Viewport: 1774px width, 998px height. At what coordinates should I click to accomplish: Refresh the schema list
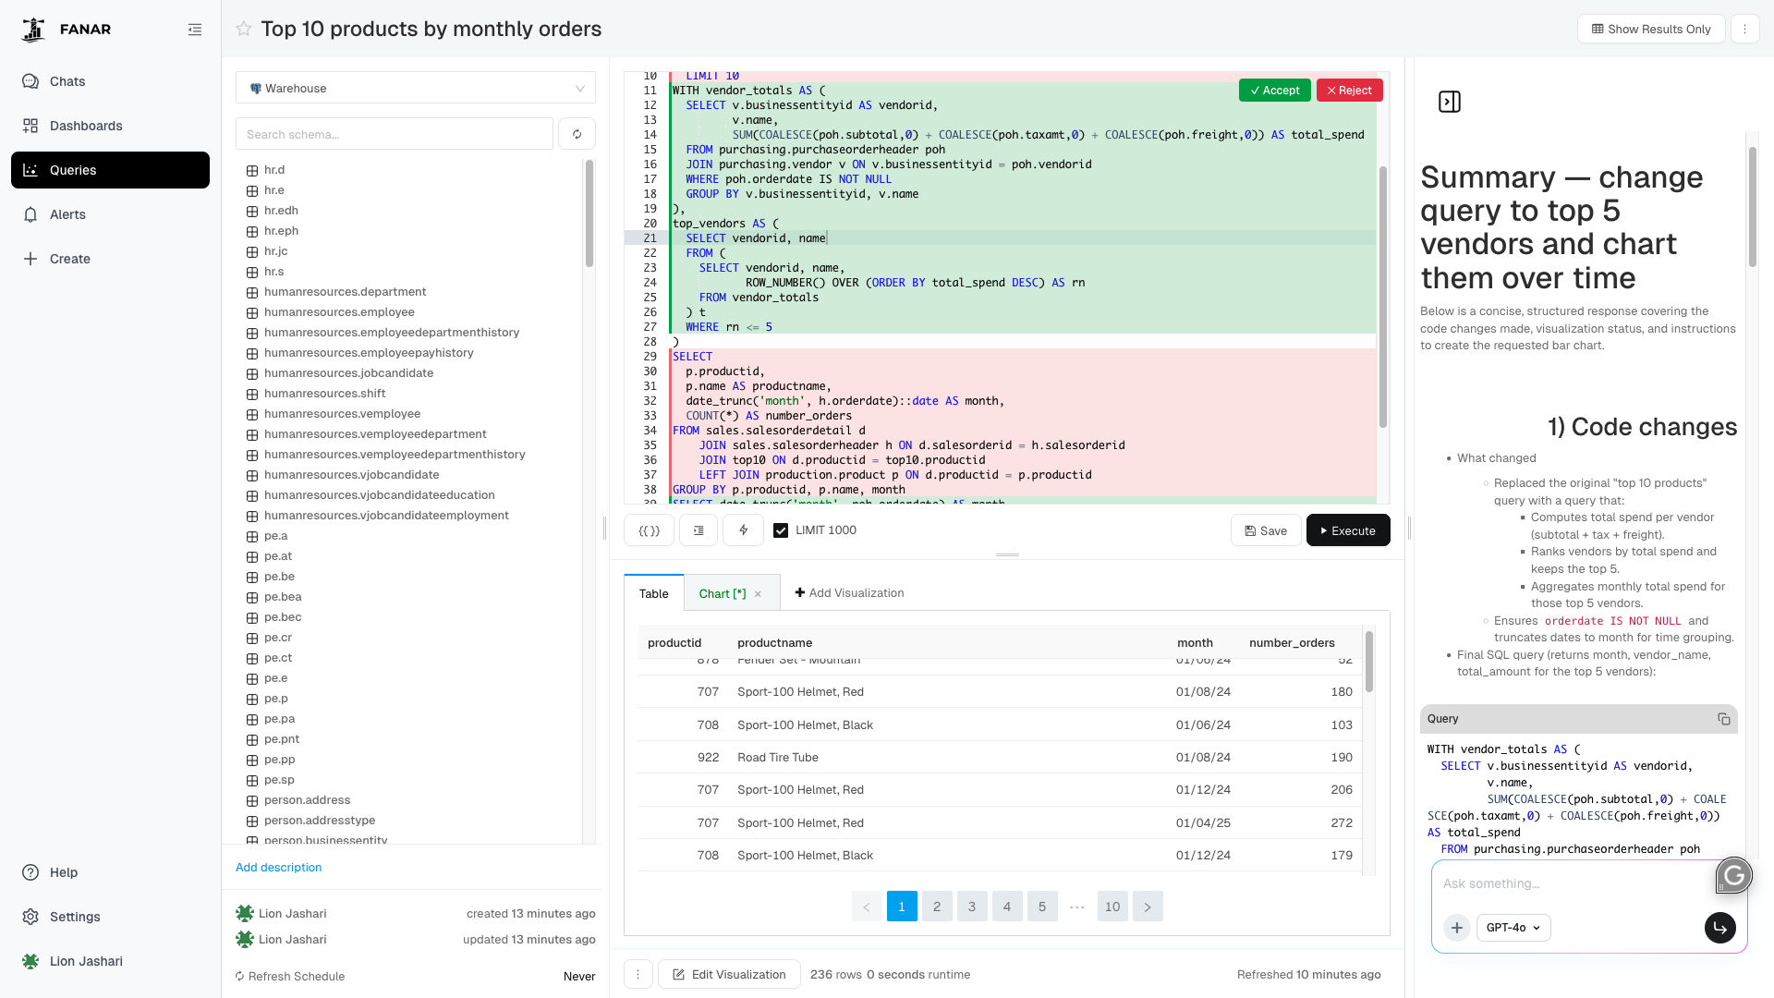tap(577, 134)
